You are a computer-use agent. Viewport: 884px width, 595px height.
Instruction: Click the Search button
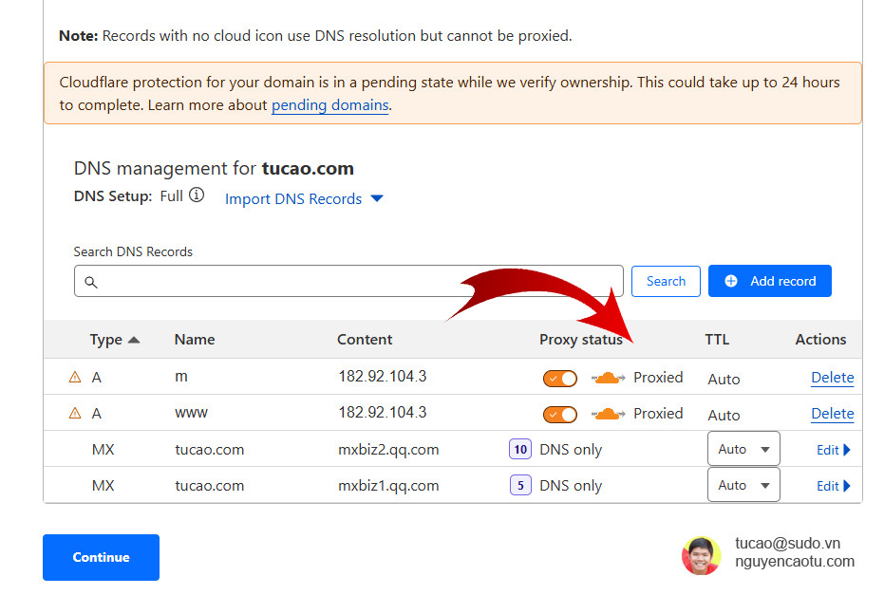[666, 281]
